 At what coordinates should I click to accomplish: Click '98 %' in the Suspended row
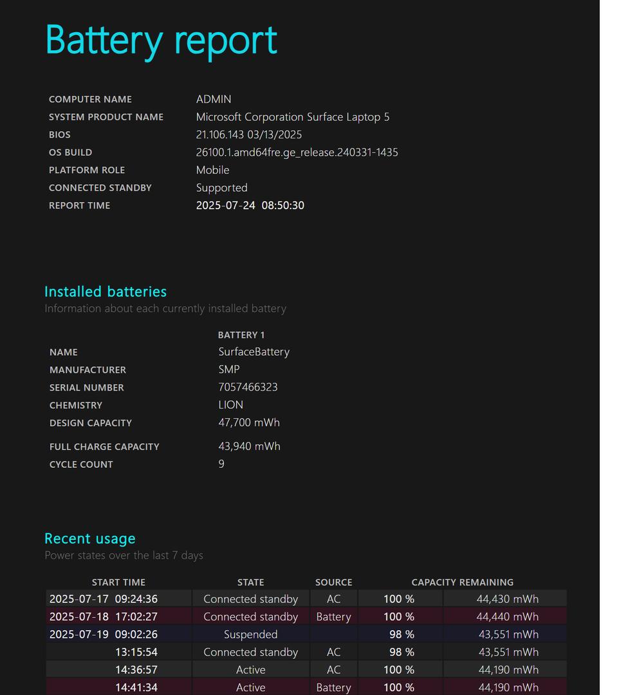(402, 635)
